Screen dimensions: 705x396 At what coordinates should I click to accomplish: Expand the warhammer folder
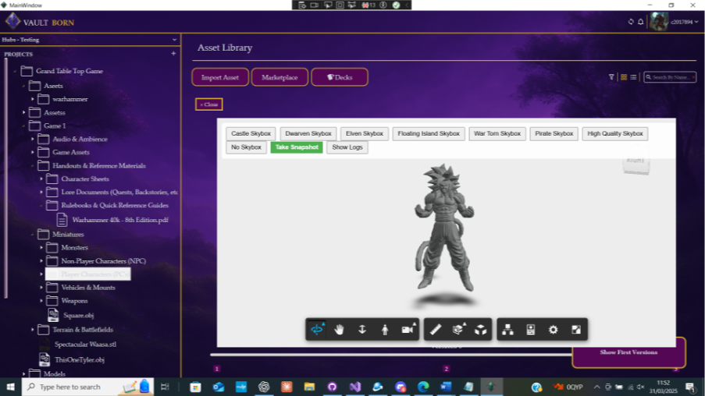(32, 99)
